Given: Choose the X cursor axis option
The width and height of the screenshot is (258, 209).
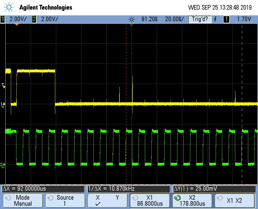Looking at the screenshot, I should [x=98, y=198].
